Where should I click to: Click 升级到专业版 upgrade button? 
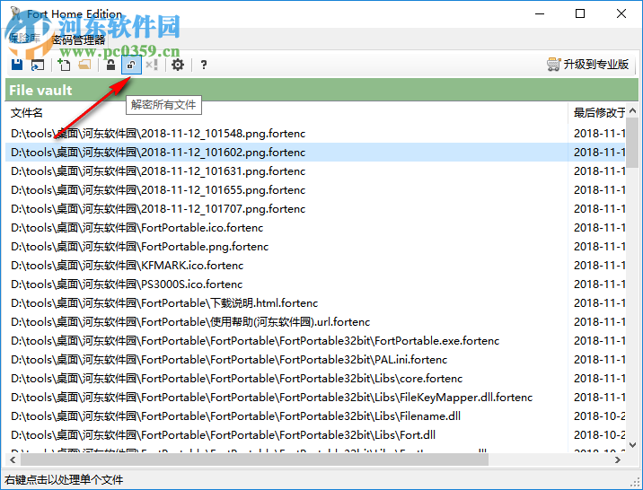click(587, 65)
